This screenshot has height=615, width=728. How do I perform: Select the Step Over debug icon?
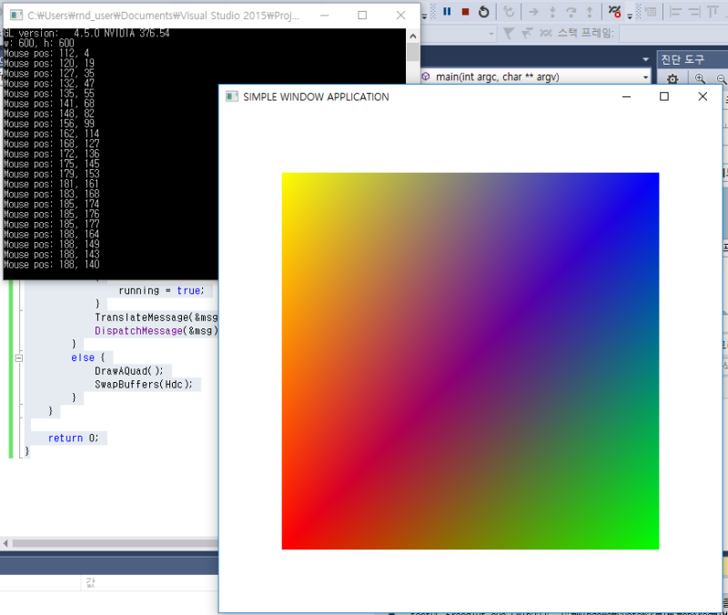573,12
